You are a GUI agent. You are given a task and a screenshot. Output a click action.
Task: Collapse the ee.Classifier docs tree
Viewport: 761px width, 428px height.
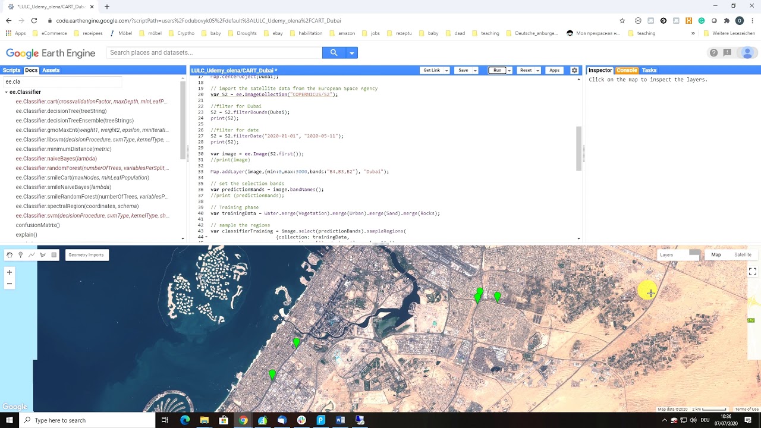pyautogui.click(x=7, y=92)
